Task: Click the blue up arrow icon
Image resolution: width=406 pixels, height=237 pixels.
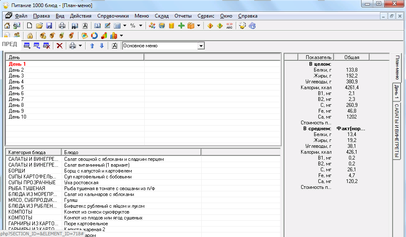Action: point(92,46)
